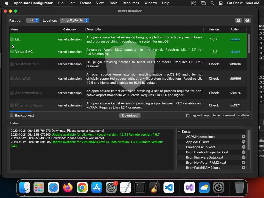Open the Tools menu
Image resolution: width=264 pixels, height=198 pixels.
(x=113, y=3)
